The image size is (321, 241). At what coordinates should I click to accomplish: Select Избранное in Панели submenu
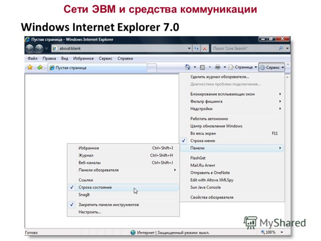click(x=124, y=148)
